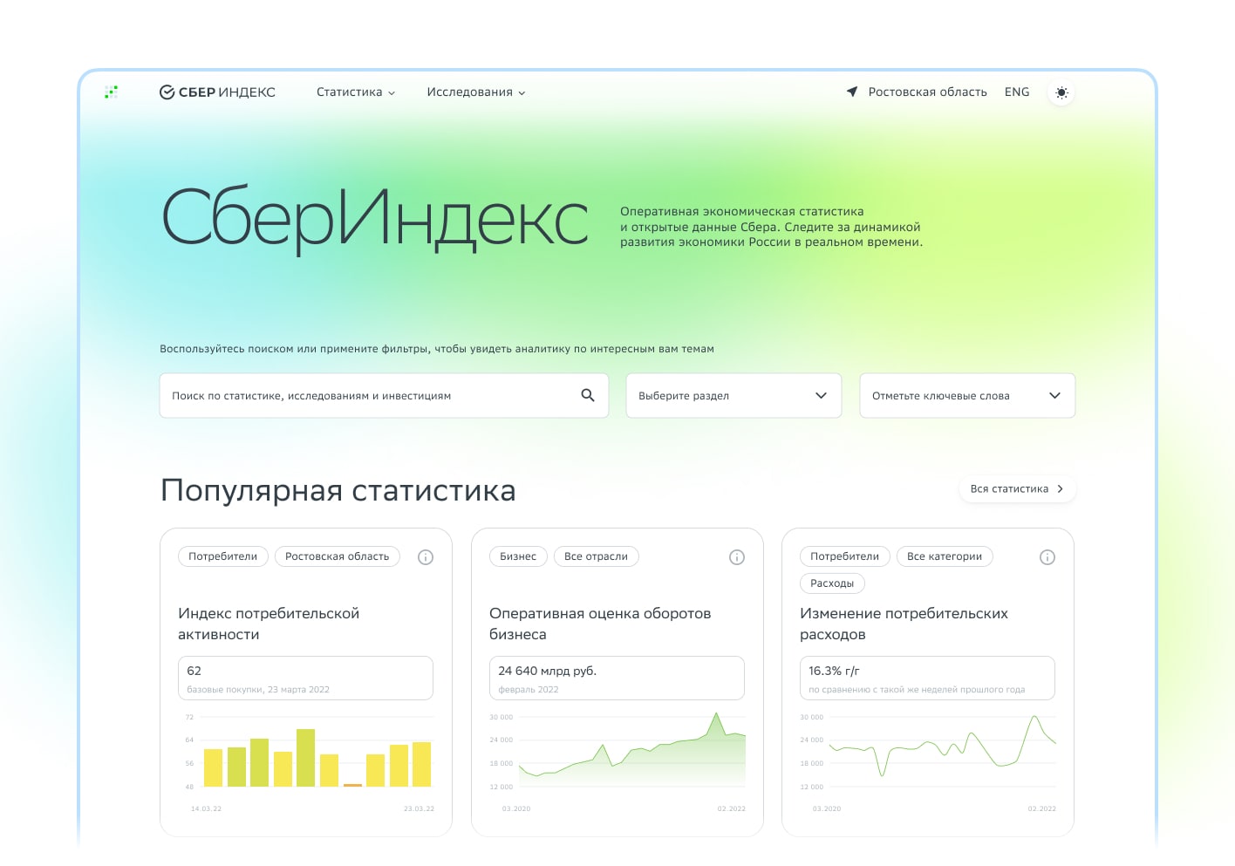
Task: Click the 16.3% г/г value
Action: coord(834,671)
